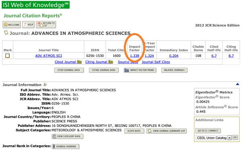Open the Journal Self Cites link
Screen dimensions: 242x157
[x=156, y=62]
